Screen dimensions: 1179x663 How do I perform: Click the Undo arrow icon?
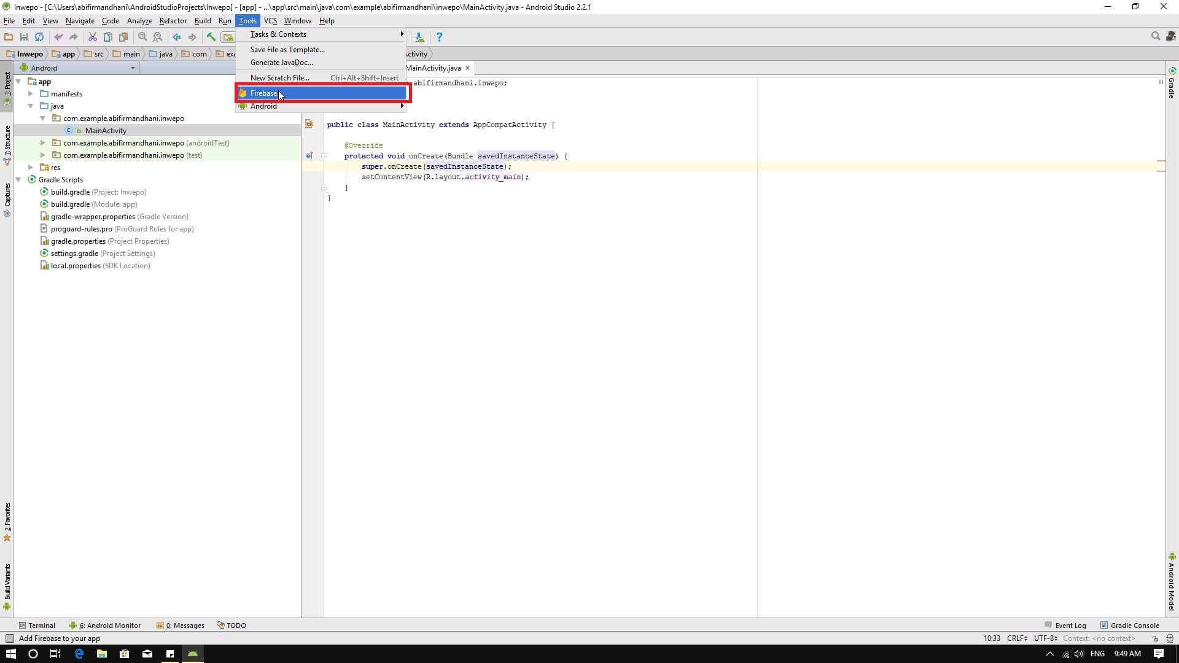(x=58, y=37)
